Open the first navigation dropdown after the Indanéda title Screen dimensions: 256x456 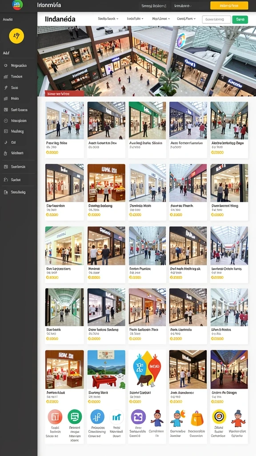coord(108,19)
